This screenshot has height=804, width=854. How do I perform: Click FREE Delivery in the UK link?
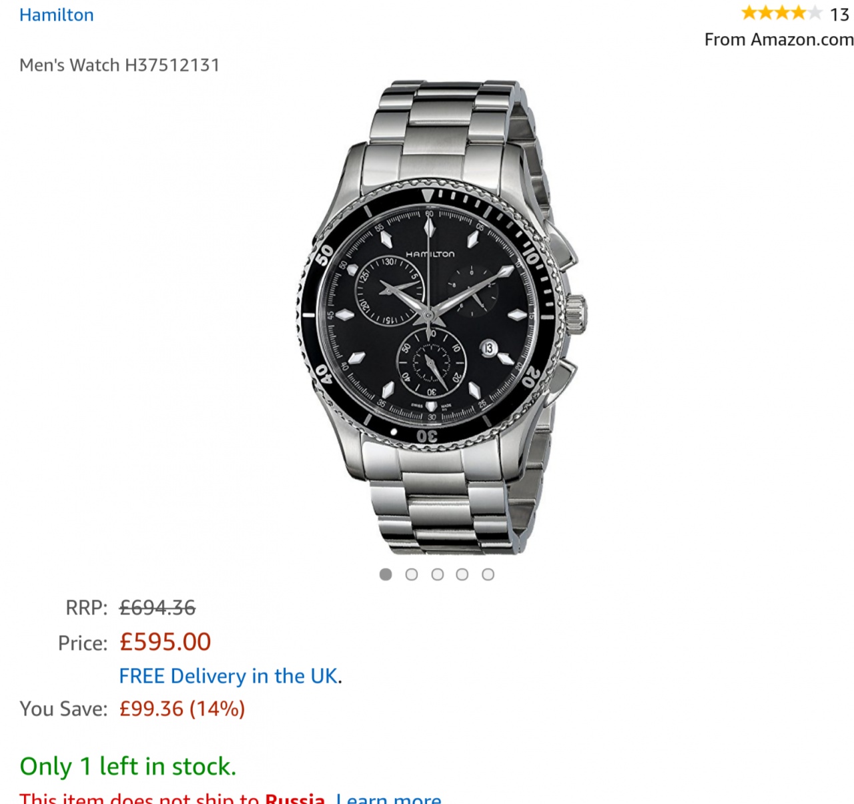coord(229,676)
